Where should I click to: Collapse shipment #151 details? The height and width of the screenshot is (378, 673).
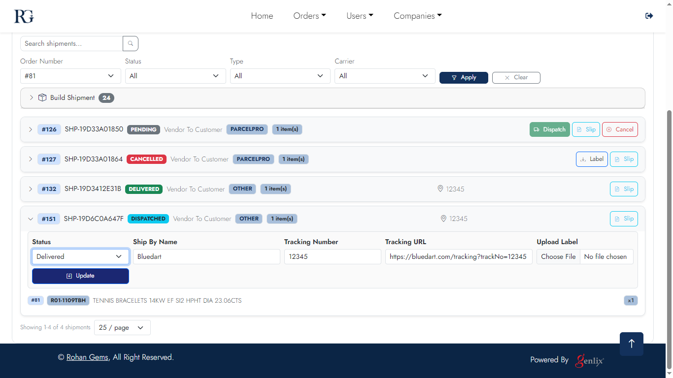[x=31, y=219]
